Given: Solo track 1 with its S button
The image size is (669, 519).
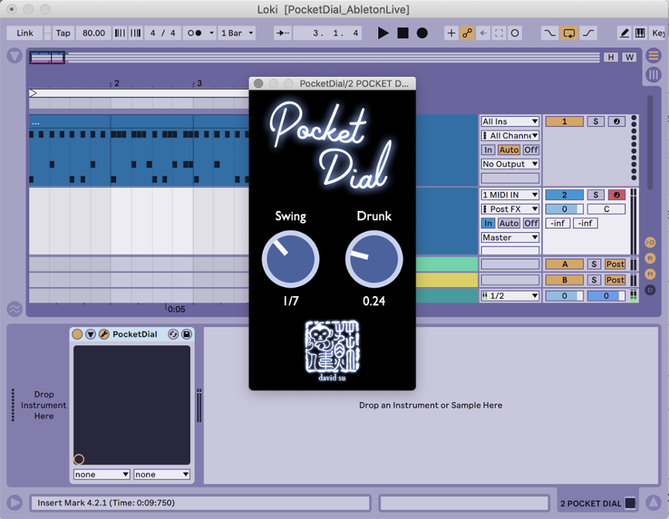Looking at the screenshot, I should [596, 121].
